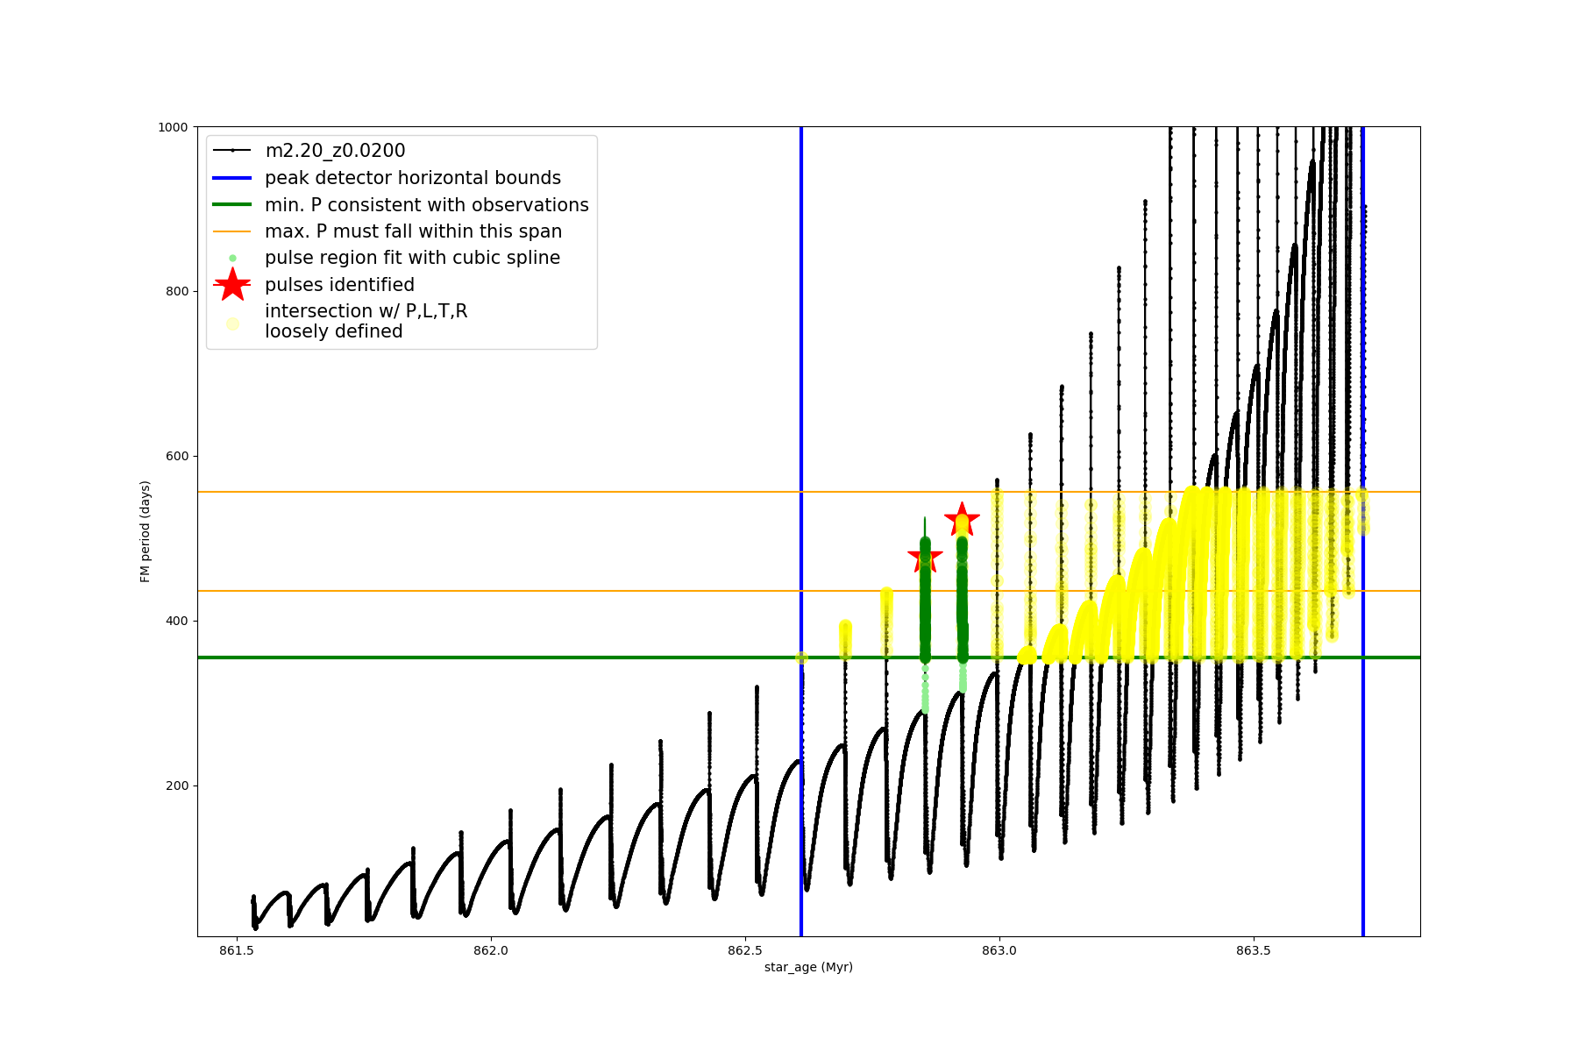Click the pale yellow circle legend marker

coord(232,323)
